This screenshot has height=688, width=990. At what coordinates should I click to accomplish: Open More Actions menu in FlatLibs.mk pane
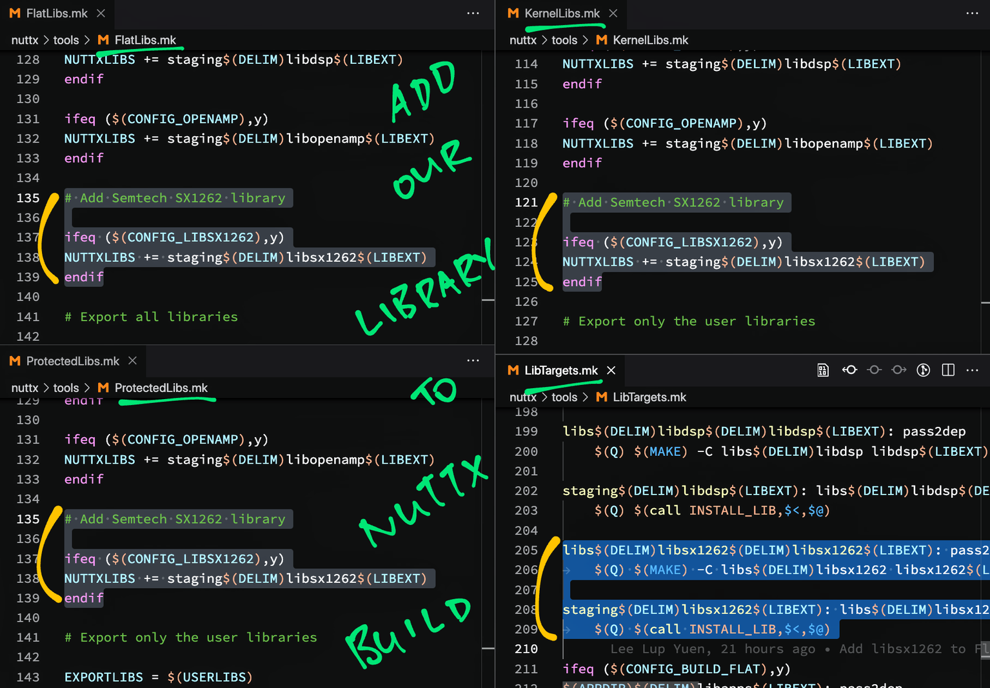point(473,14)
